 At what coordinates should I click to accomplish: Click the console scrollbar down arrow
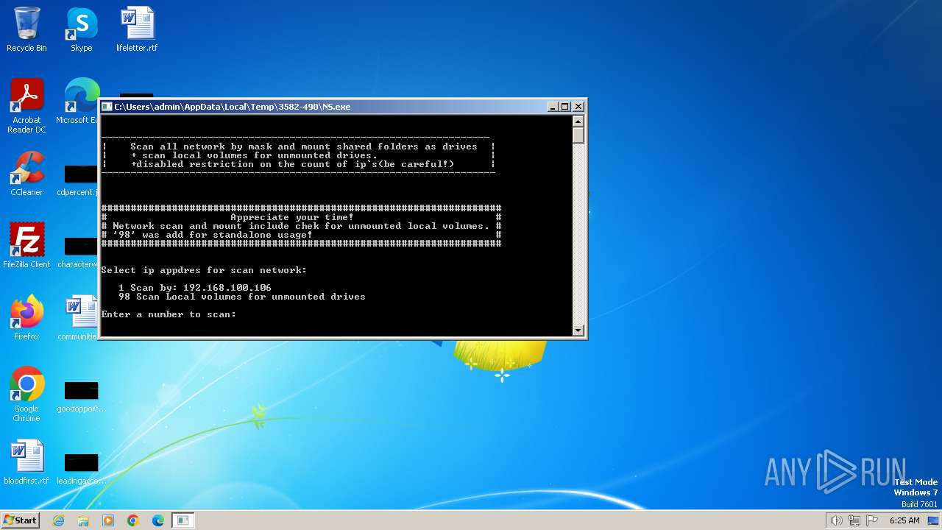tap(578, 331)
